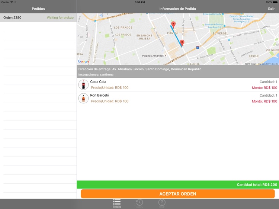Select the Coca Cola item name
The width and height of the screenshot is (279, 209).
coord(98,82)
